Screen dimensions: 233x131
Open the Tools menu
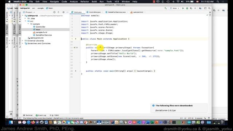[x=109, y=1]
